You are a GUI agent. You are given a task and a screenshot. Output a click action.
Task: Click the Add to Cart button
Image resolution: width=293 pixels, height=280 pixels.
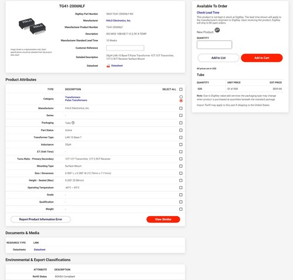(262, 58)
